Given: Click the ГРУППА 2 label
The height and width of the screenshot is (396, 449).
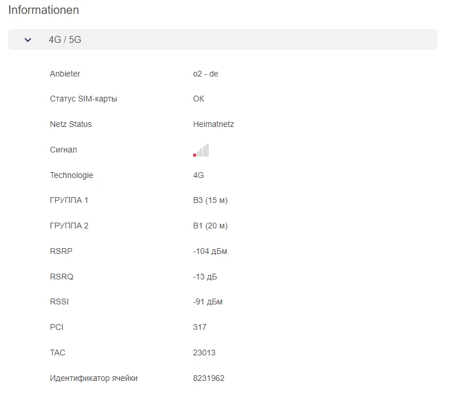Looking at the screenshot, I should pos(69,226).
